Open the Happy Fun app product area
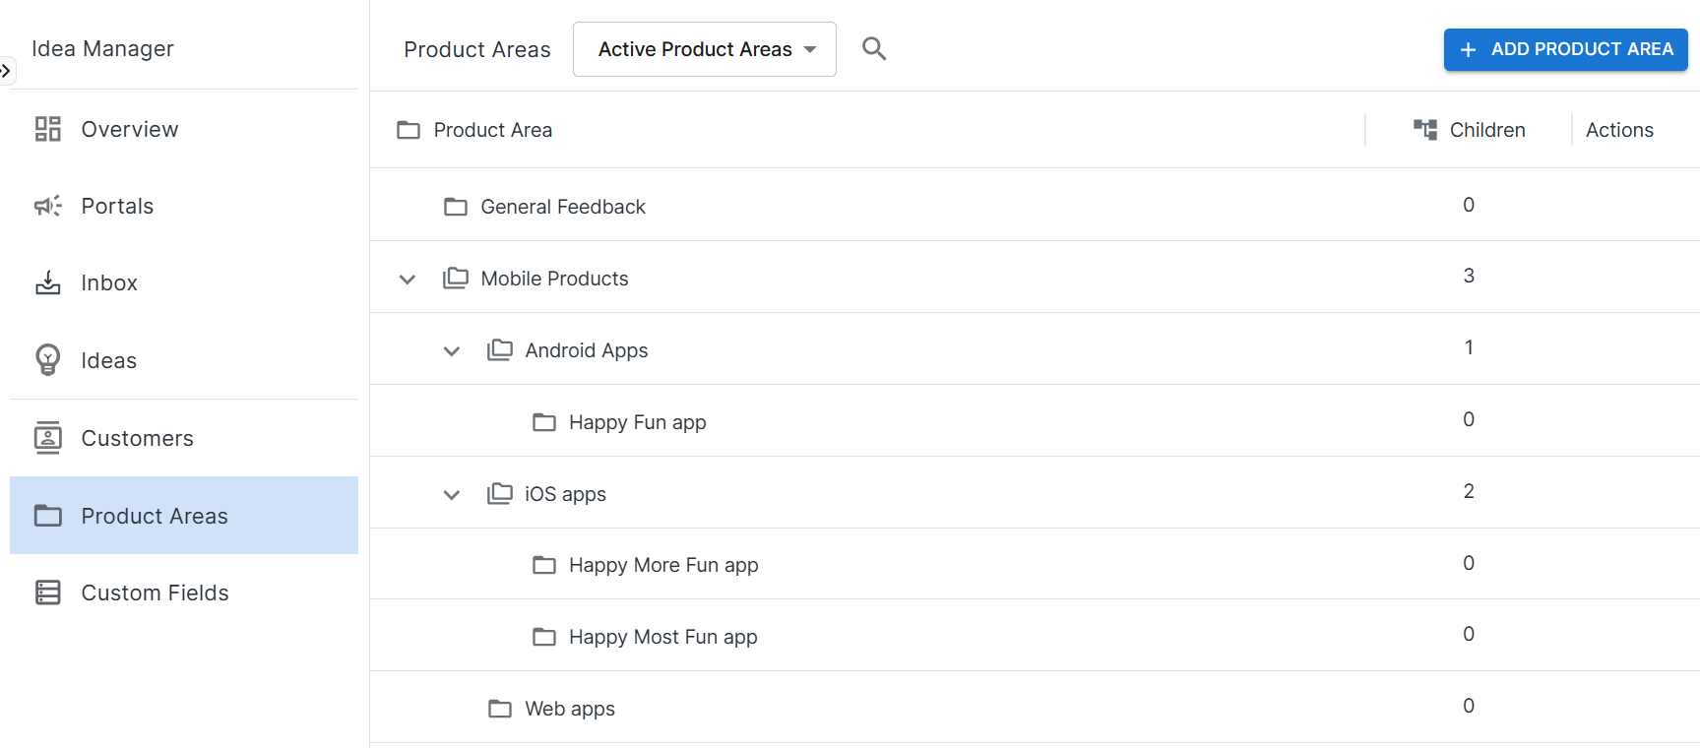 tap(637, 422)
